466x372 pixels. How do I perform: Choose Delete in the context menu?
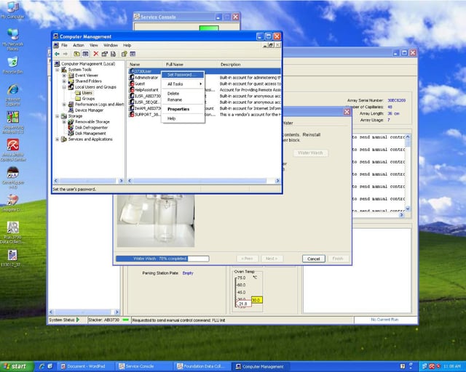[183, 94]
